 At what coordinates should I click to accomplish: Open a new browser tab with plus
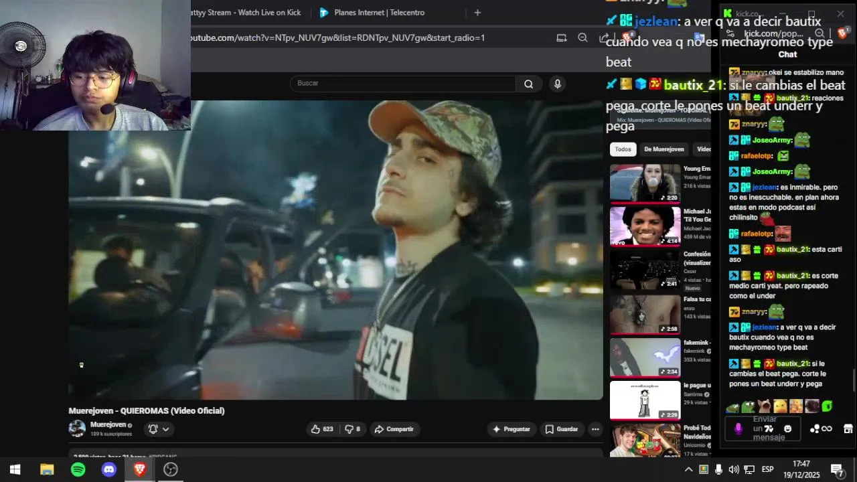(x=477, y=12)
